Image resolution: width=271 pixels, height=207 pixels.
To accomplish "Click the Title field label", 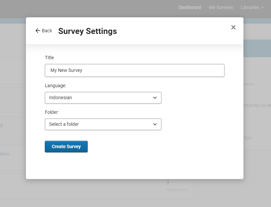I will pyautogui.click(x=49, y=58).
